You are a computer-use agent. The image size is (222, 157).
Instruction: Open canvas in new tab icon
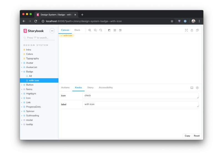[x=192, y=30]
